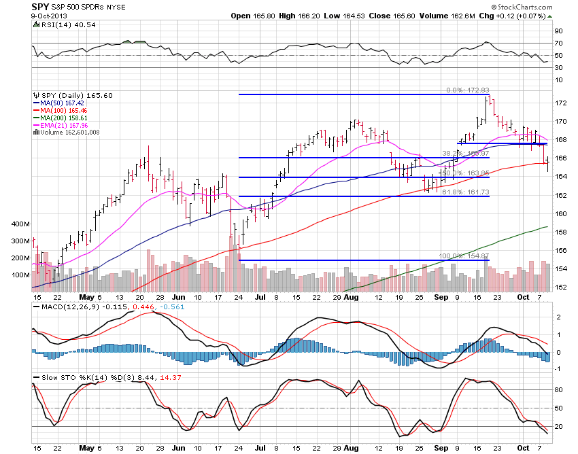This screenshot has height=454, width=578.
Task: Click the Close 165.60 header value
Action: pyautogui.click(x=392, y=16)
